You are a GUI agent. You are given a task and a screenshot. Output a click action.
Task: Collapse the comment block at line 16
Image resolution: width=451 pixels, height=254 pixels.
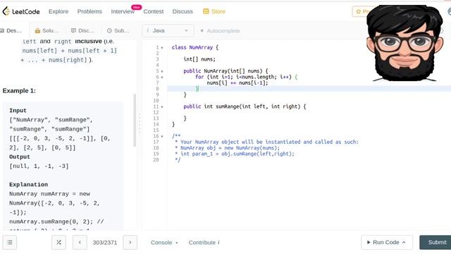tap(162, 136)
